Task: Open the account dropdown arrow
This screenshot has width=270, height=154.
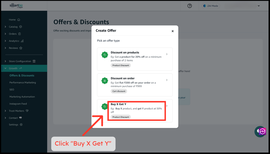Action: pyautogui.click(x=259, y=6)
